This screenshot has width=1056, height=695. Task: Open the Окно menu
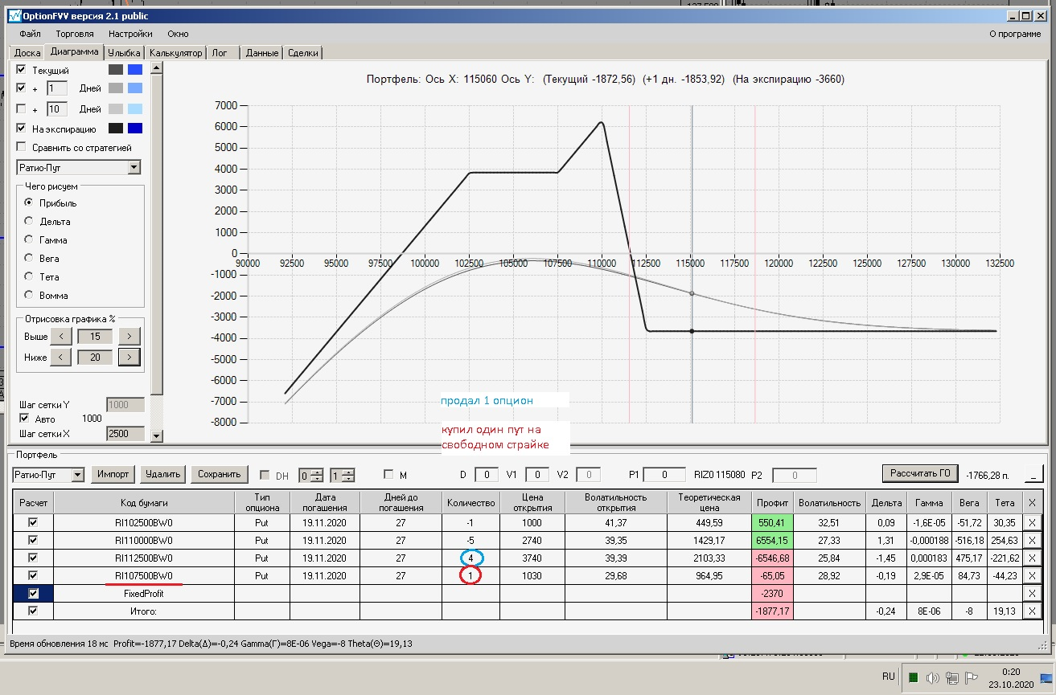pos(178,34)
